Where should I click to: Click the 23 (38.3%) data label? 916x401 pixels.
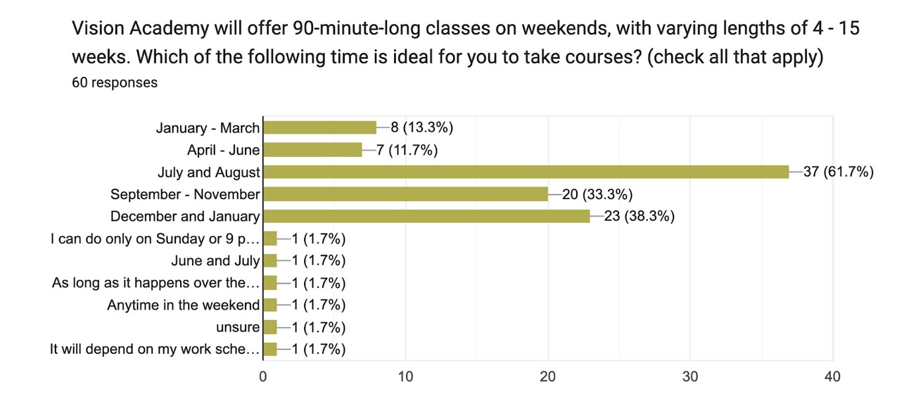[640, 216]
